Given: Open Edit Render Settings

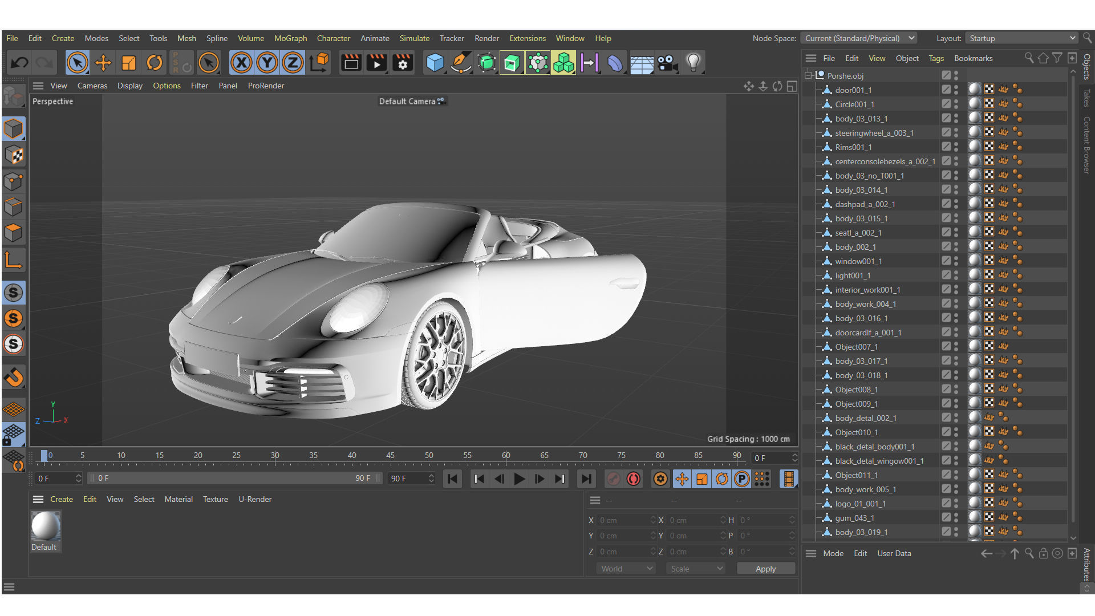Looking at the screenshot, I should 403,63.
